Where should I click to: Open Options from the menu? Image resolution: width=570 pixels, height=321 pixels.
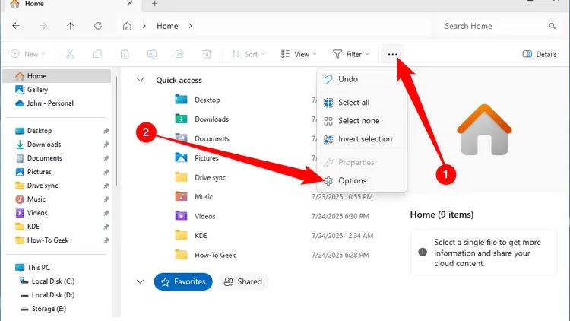click(362, 180)
